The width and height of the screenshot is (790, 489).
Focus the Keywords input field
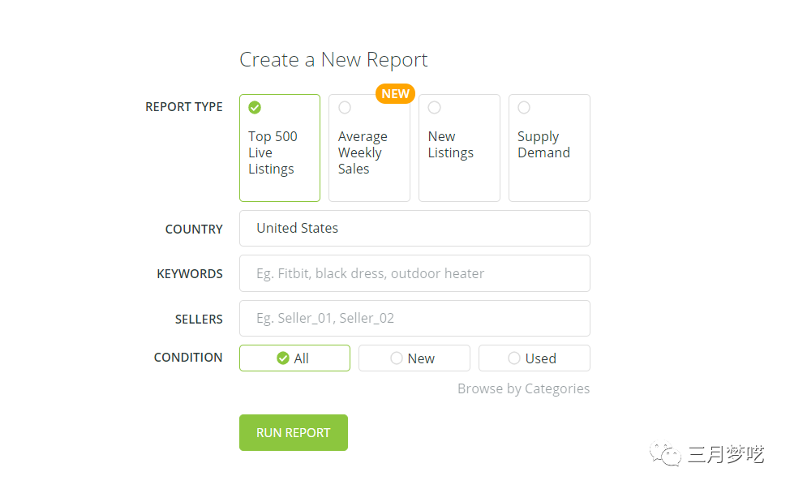click(x=414, y=273)
